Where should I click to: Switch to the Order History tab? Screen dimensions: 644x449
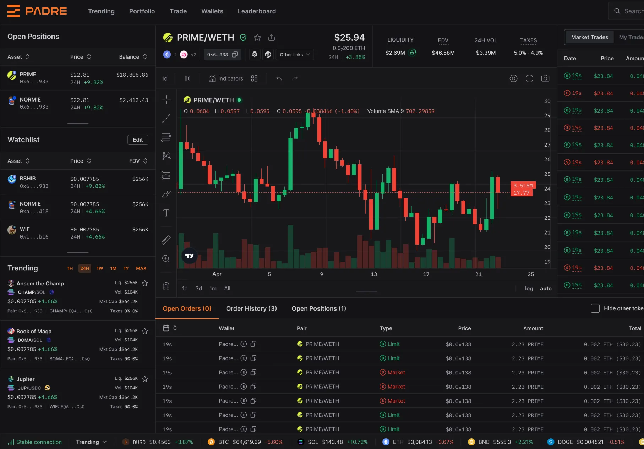pyautogui.click(x=251, y=308)
